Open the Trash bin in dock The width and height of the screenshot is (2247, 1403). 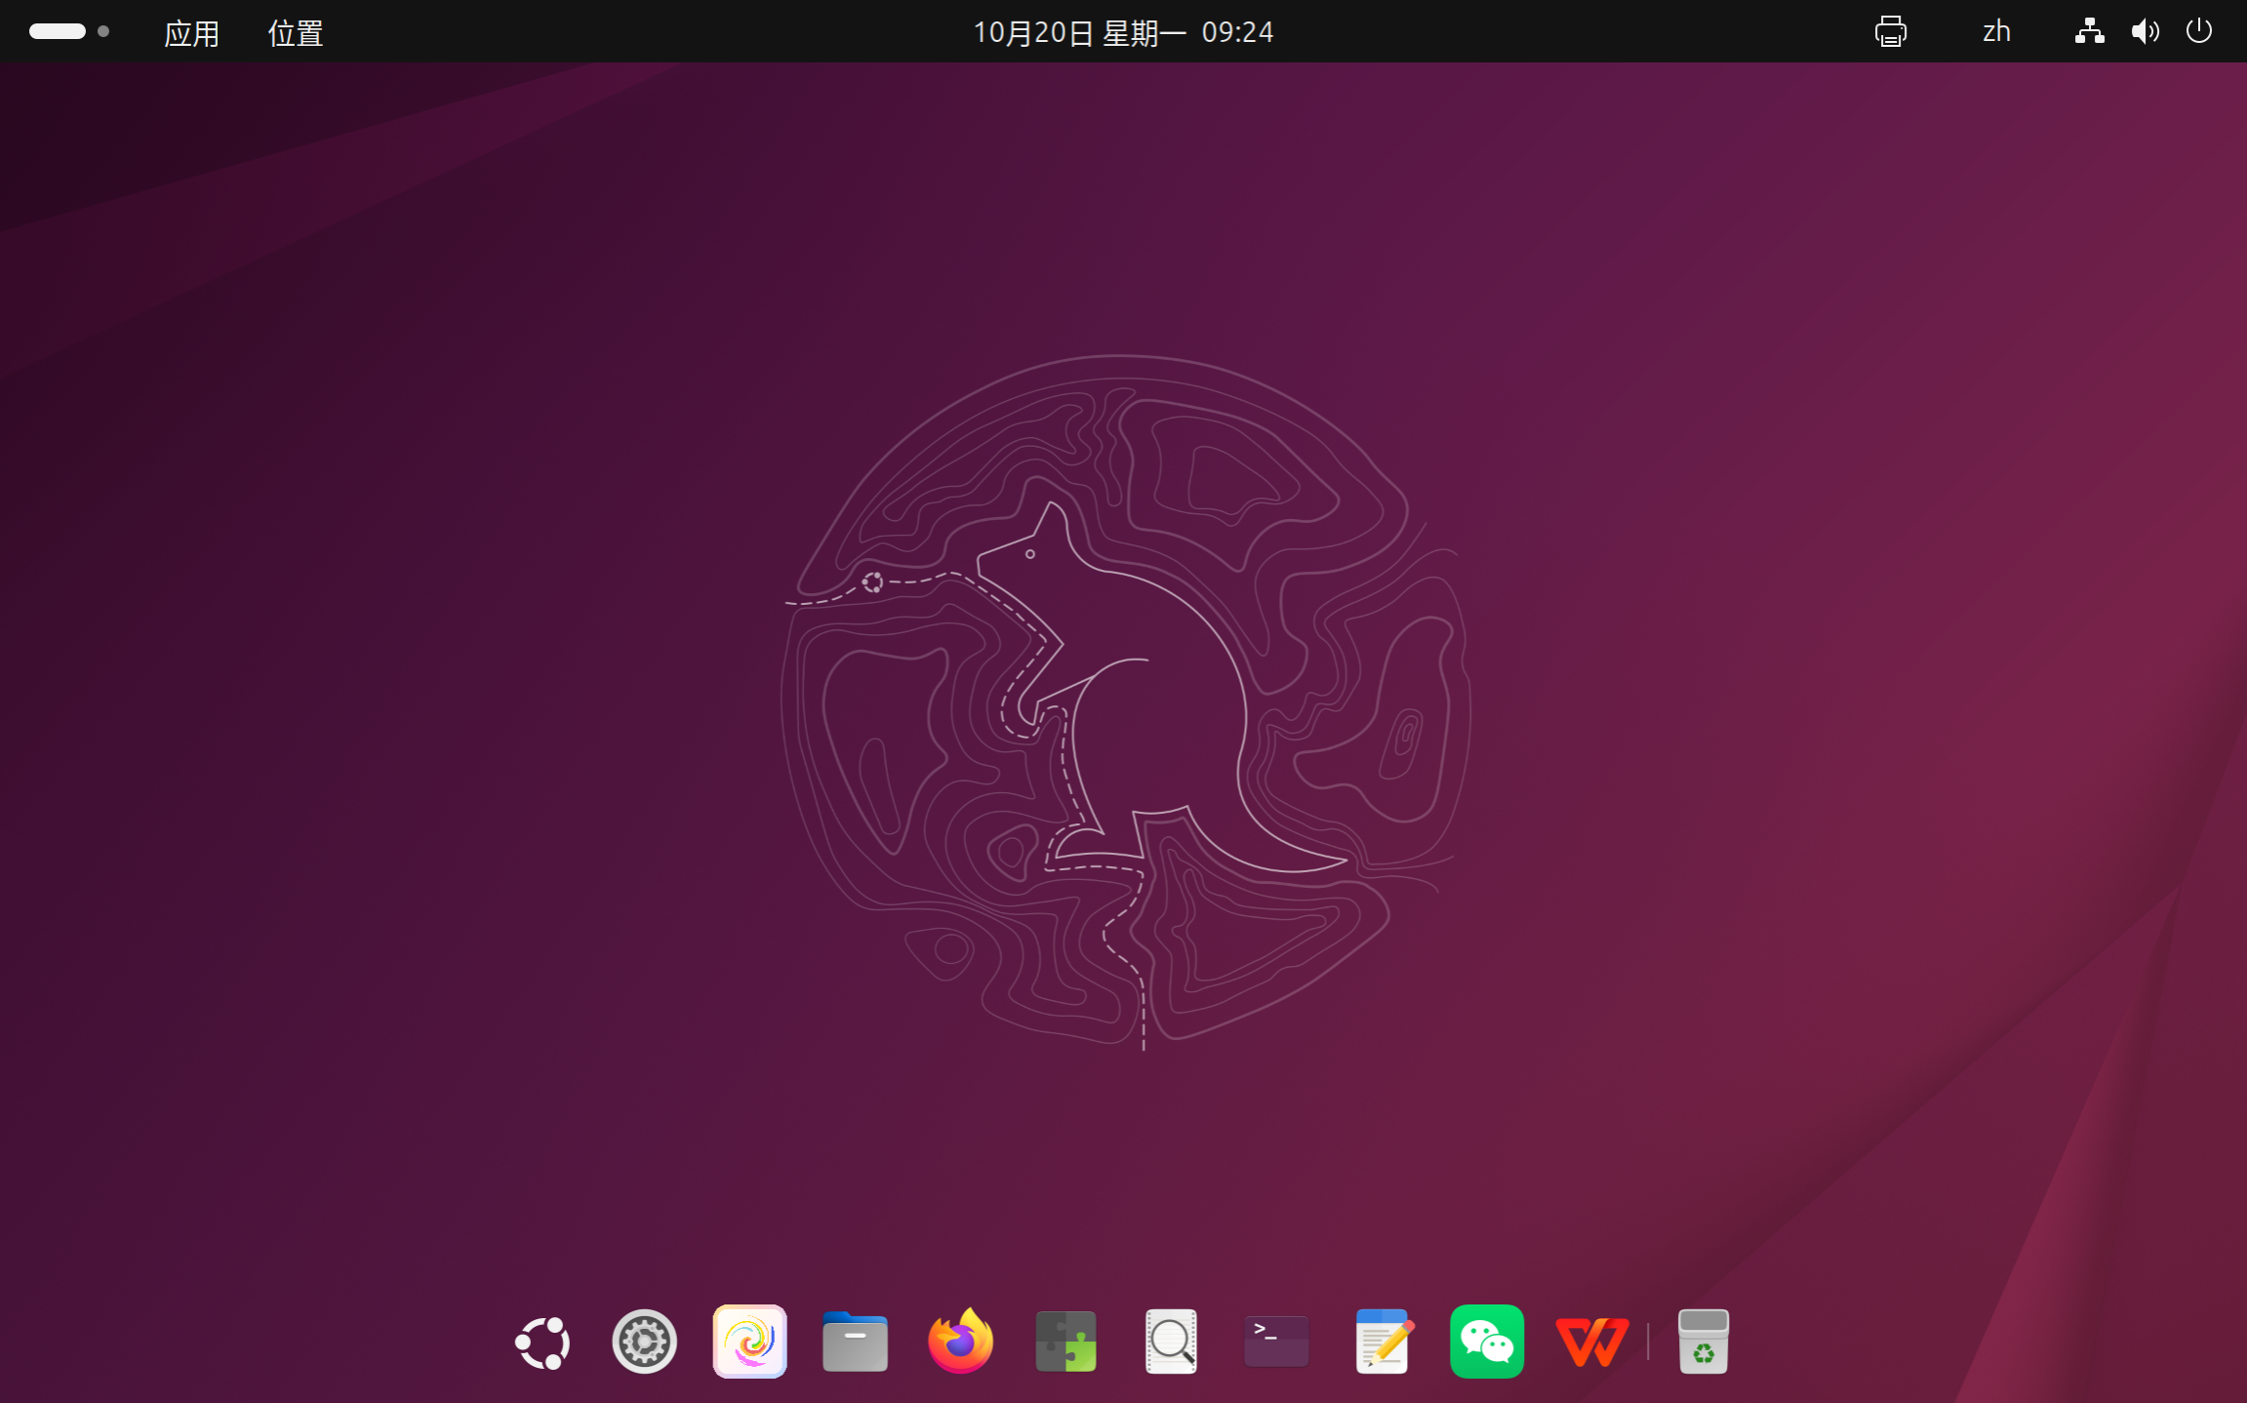click(x=1704, y=1342)
